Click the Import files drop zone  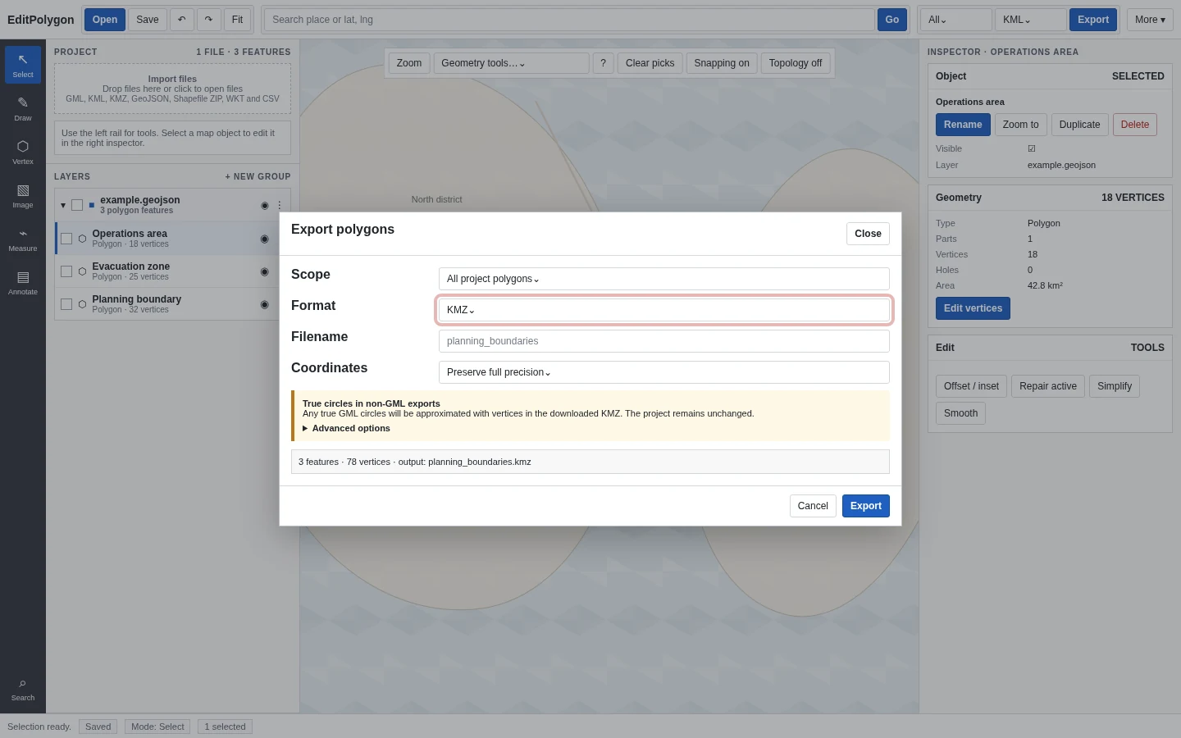172,89
